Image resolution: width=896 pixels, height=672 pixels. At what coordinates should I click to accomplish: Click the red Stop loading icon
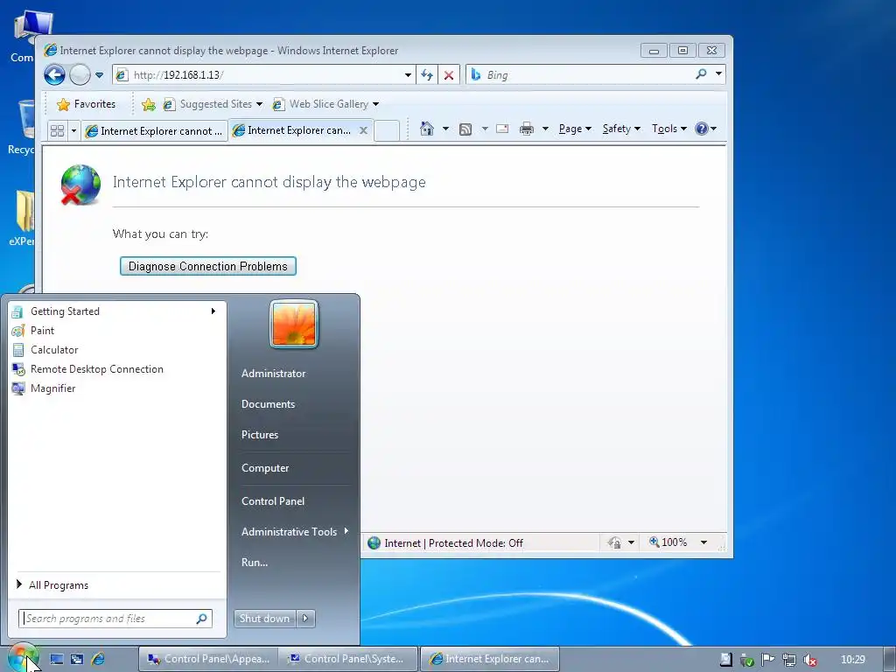(449, 75)
